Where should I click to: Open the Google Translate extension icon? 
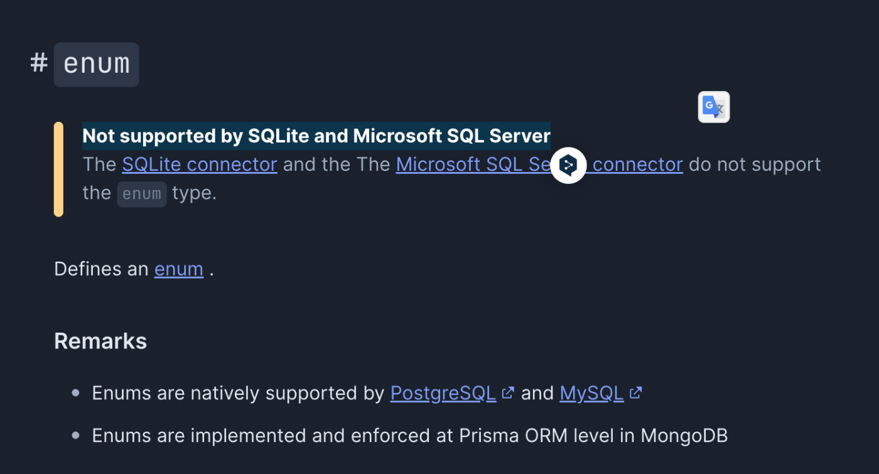pyautogui.click(x=714, y=107)
